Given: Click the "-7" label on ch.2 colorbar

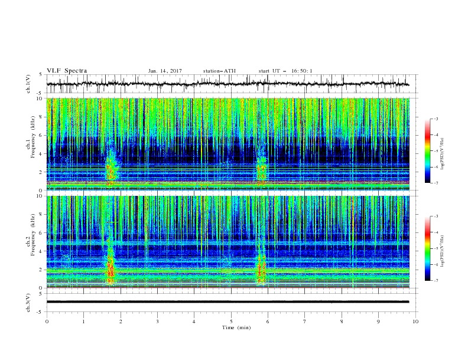Looking at the screenshot, I should (x=436, y=281).
